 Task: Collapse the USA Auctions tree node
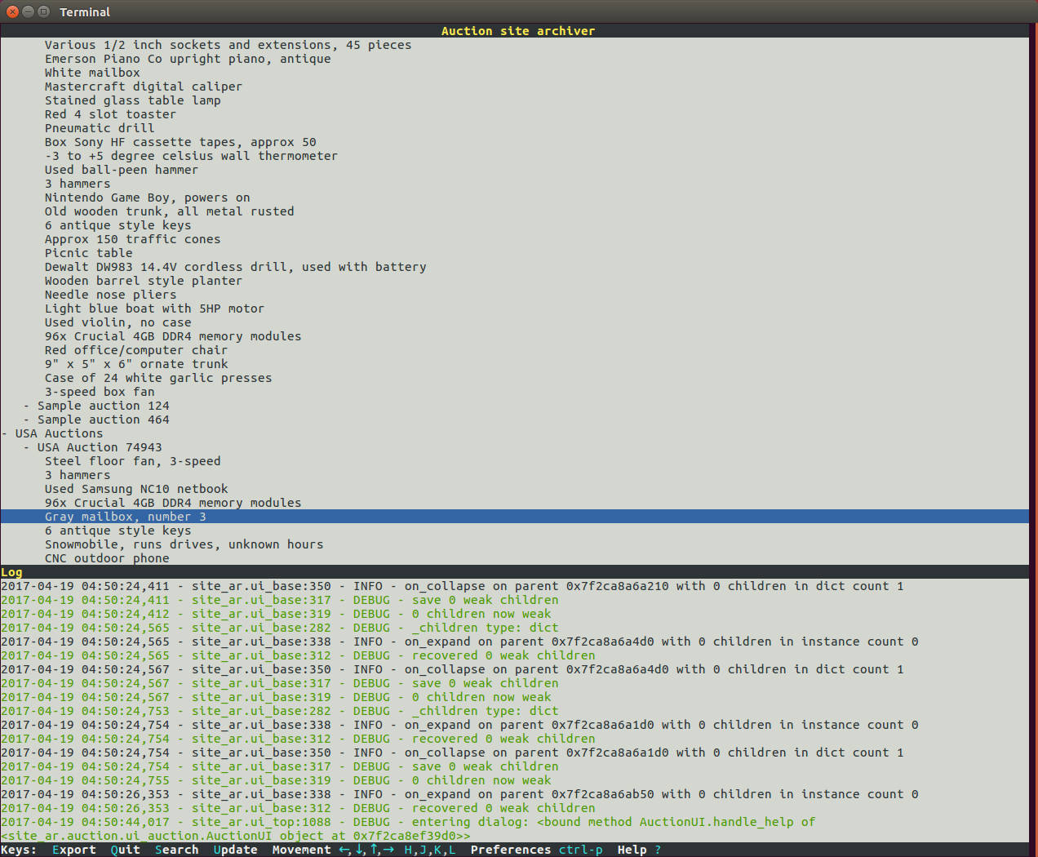click(5, 433)
